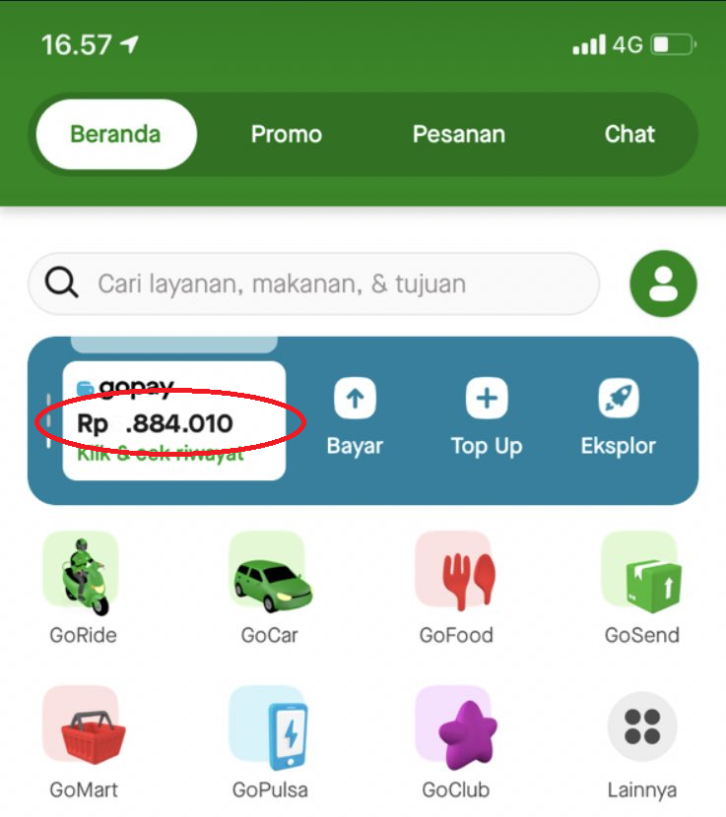Viewport: 726px width, 817px height.
Task: Tap the Top Up plus icon
Action: (487, 399)
